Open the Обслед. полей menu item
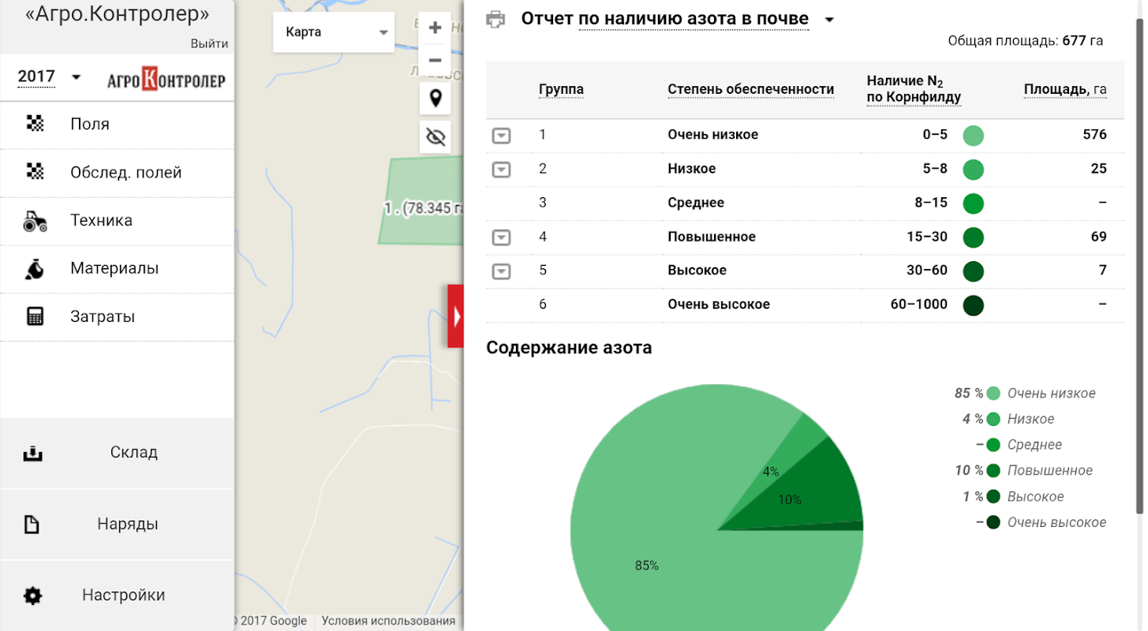Image resolution: width=1148 pixels, height=631 pixels. [117, 173]
